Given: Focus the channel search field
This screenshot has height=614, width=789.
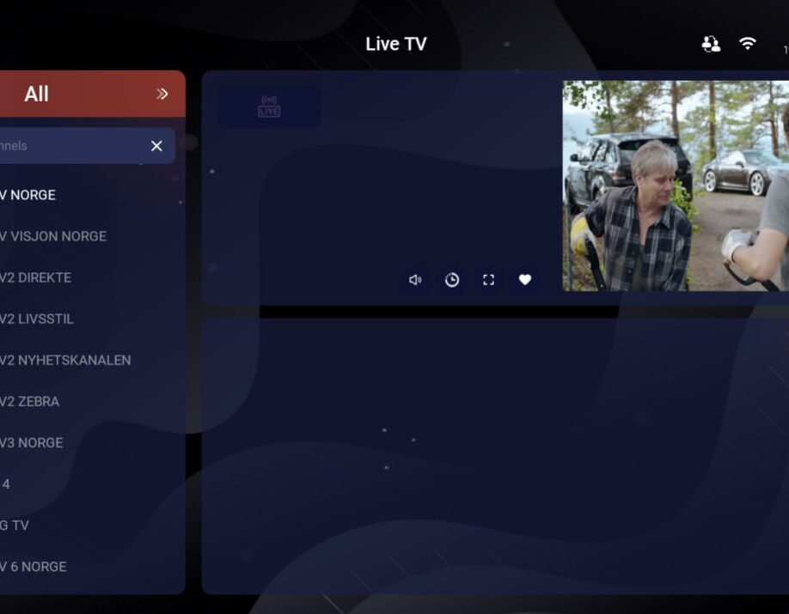Looking at the screenshot, I should (x=69, y=146).
